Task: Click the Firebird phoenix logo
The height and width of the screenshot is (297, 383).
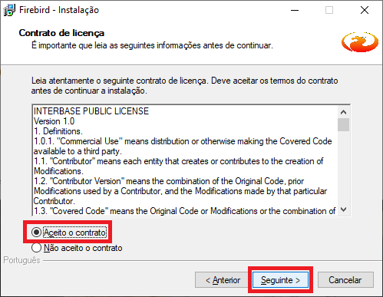Action: 360,42
